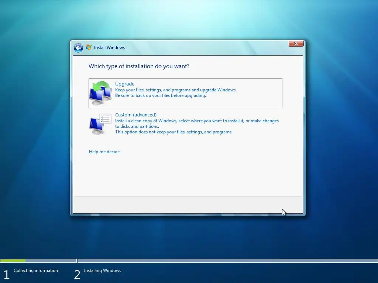
Task: Go back using the blue arrow button
Action: [x=78, y=48]
